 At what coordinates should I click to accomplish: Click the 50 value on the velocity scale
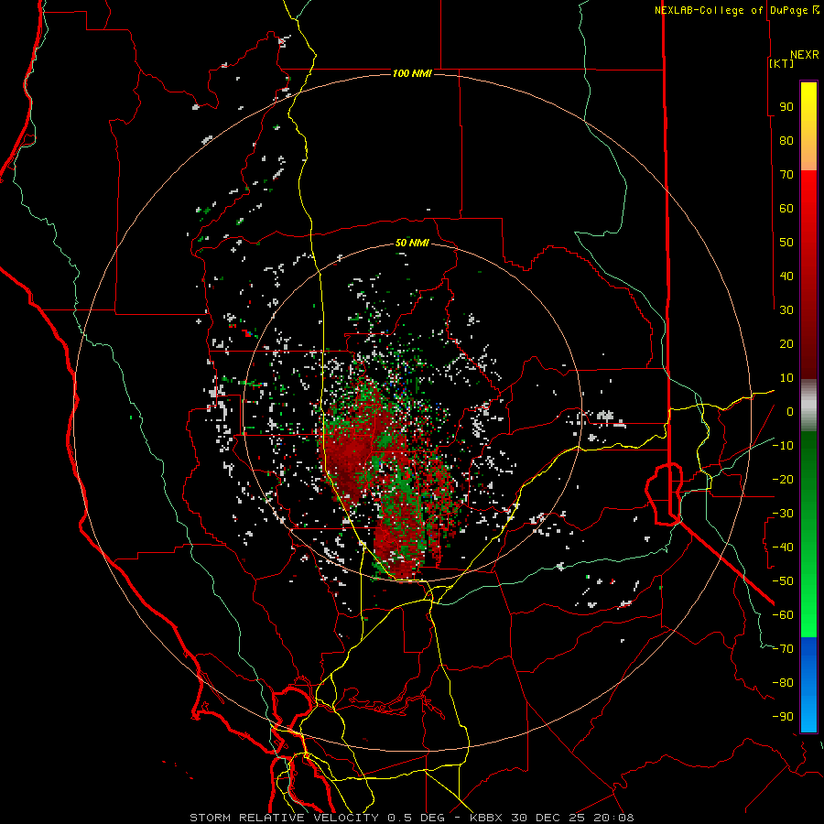point(786,243)
